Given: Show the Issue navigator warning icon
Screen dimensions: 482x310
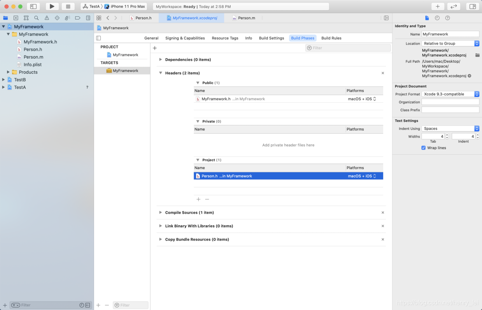Looking at the screenshot, I should tap(47, 18).
